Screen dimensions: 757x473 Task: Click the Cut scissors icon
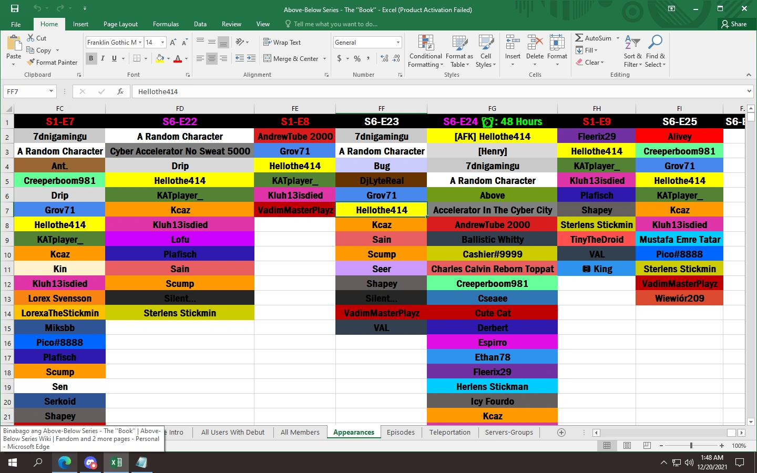30,38
